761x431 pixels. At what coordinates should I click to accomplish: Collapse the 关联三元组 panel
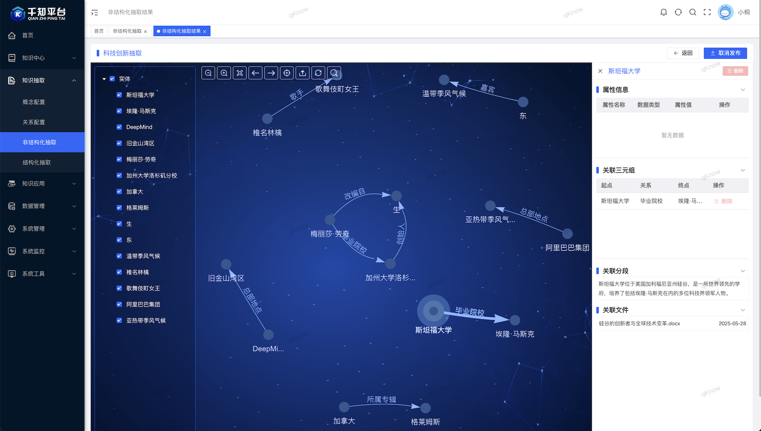coord(743,170)
